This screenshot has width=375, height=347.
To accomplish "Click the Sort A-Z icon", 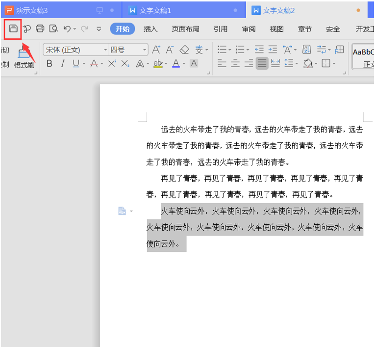I will (306, 50).
